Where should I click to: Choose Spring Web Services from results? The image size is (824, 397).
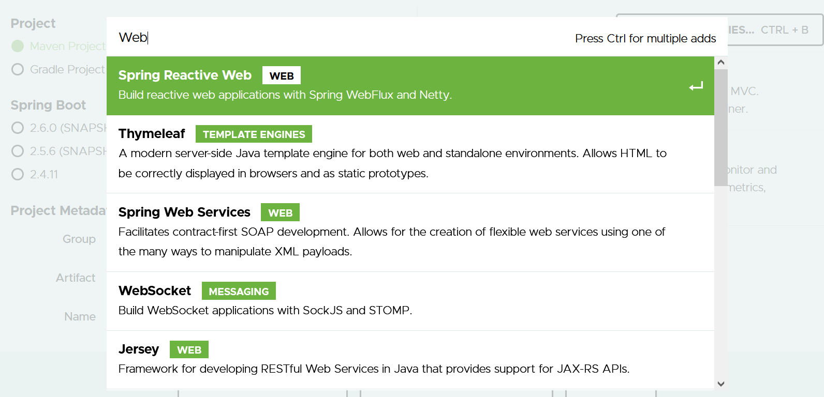(x=410, y=233)
